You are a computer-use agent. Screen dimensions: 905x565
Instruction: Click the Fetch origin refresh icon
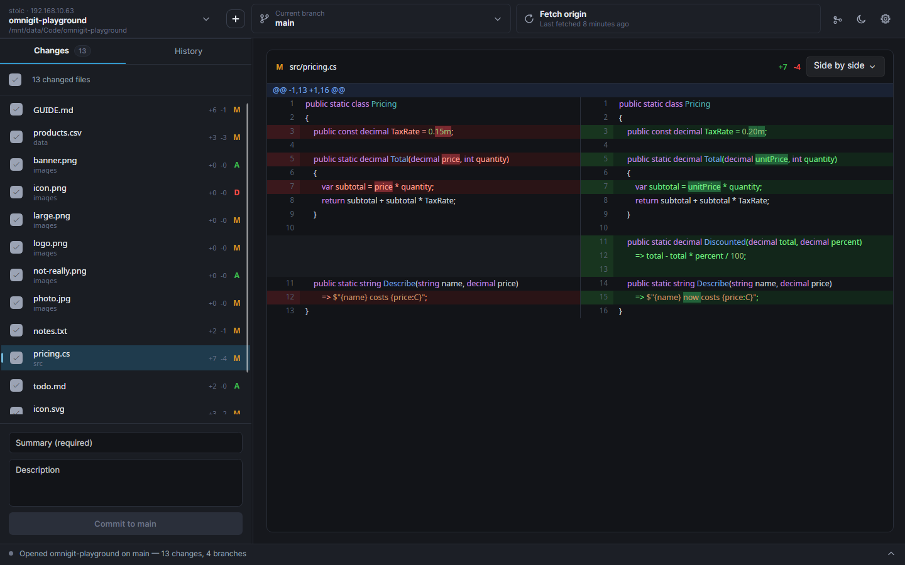click(x=529, y=19)
